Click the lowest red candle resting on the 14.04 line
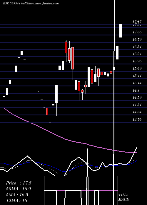 point(47,111)
